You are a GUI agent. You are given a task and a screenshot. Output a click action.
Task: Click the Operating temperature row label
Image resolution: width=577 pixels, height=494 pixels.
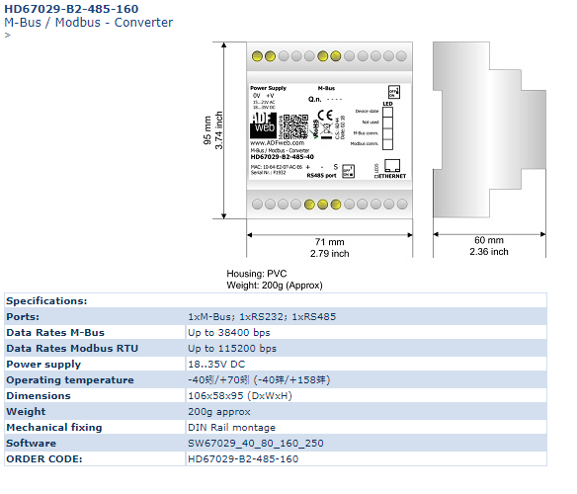70,380
